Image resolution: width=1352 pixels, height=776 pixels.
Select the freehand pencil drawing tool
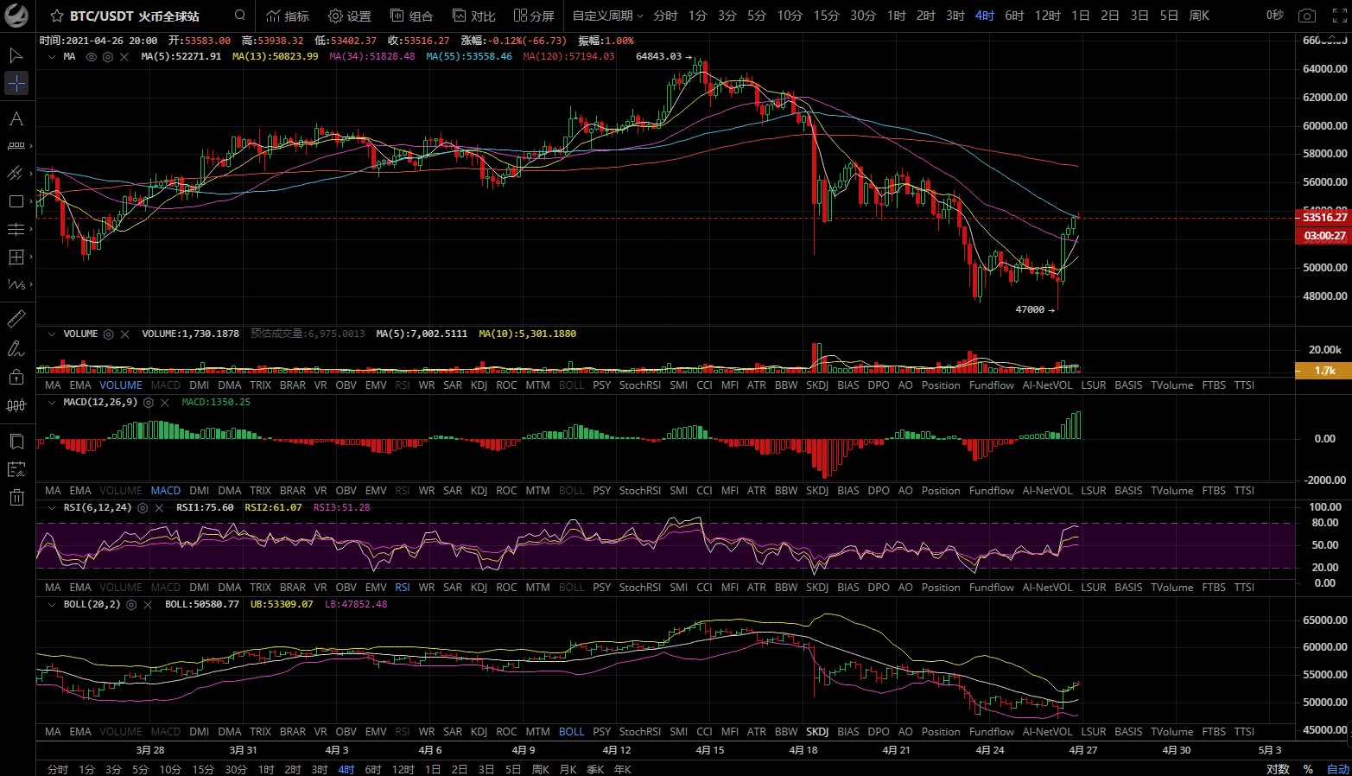[x=16, y=348]
